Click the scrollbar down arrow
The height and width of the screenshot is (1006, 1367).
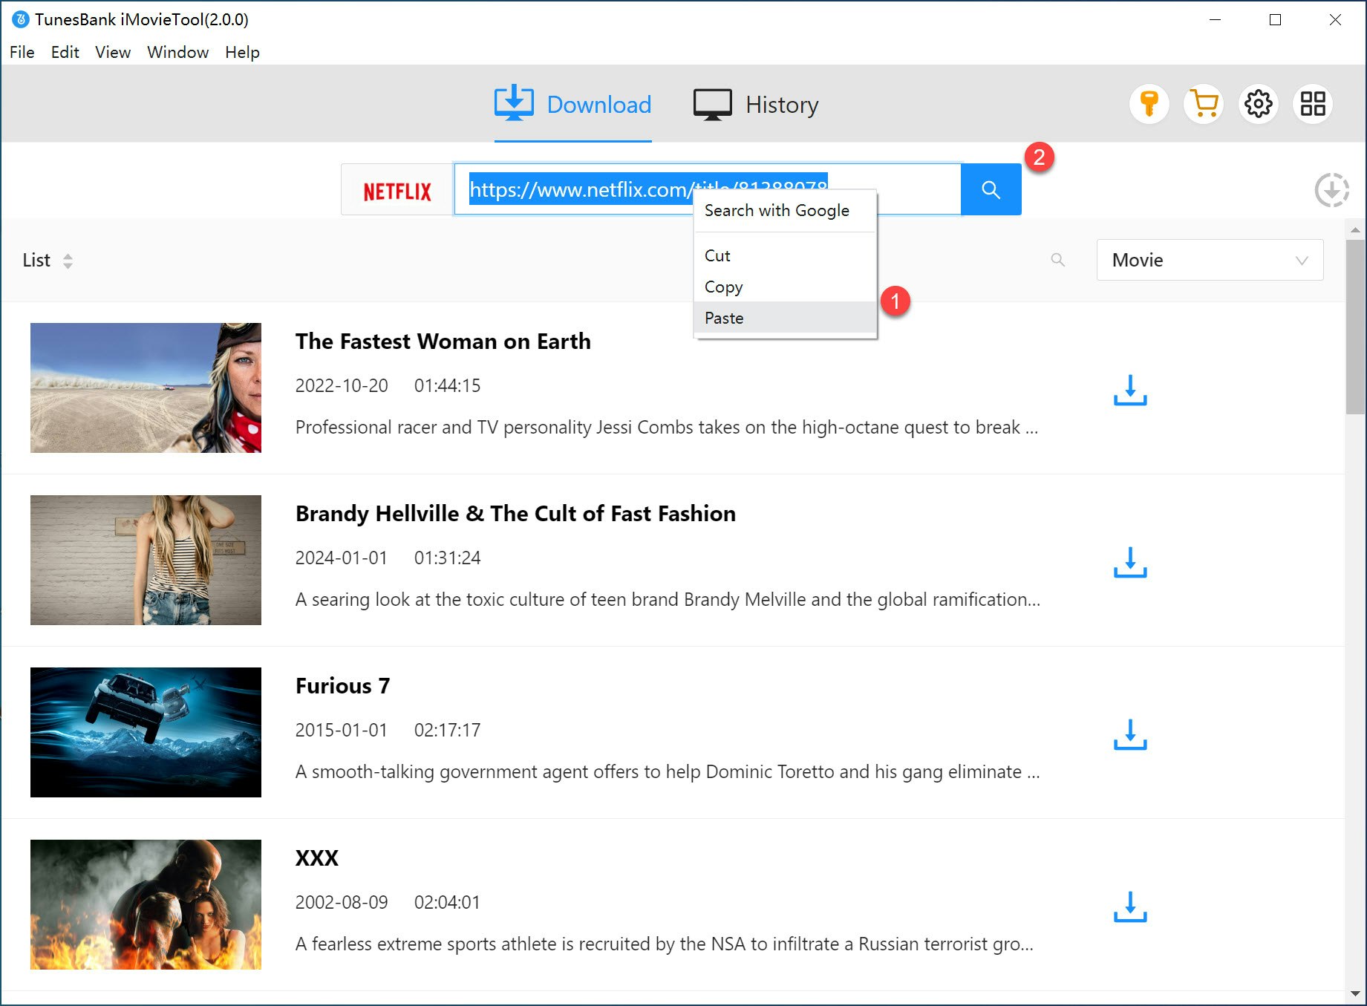coord(1355,993)
